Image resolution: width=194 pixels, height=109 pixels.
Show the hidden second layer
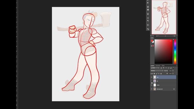152,81
